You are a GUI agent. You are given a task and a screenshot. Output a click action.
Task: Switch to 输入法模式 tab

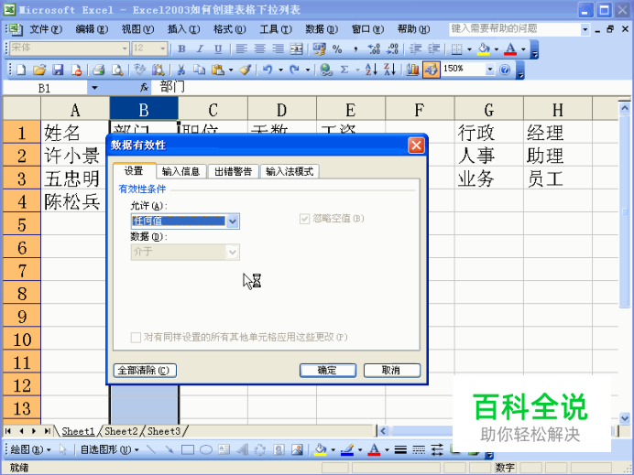click(x=290, y=172)
